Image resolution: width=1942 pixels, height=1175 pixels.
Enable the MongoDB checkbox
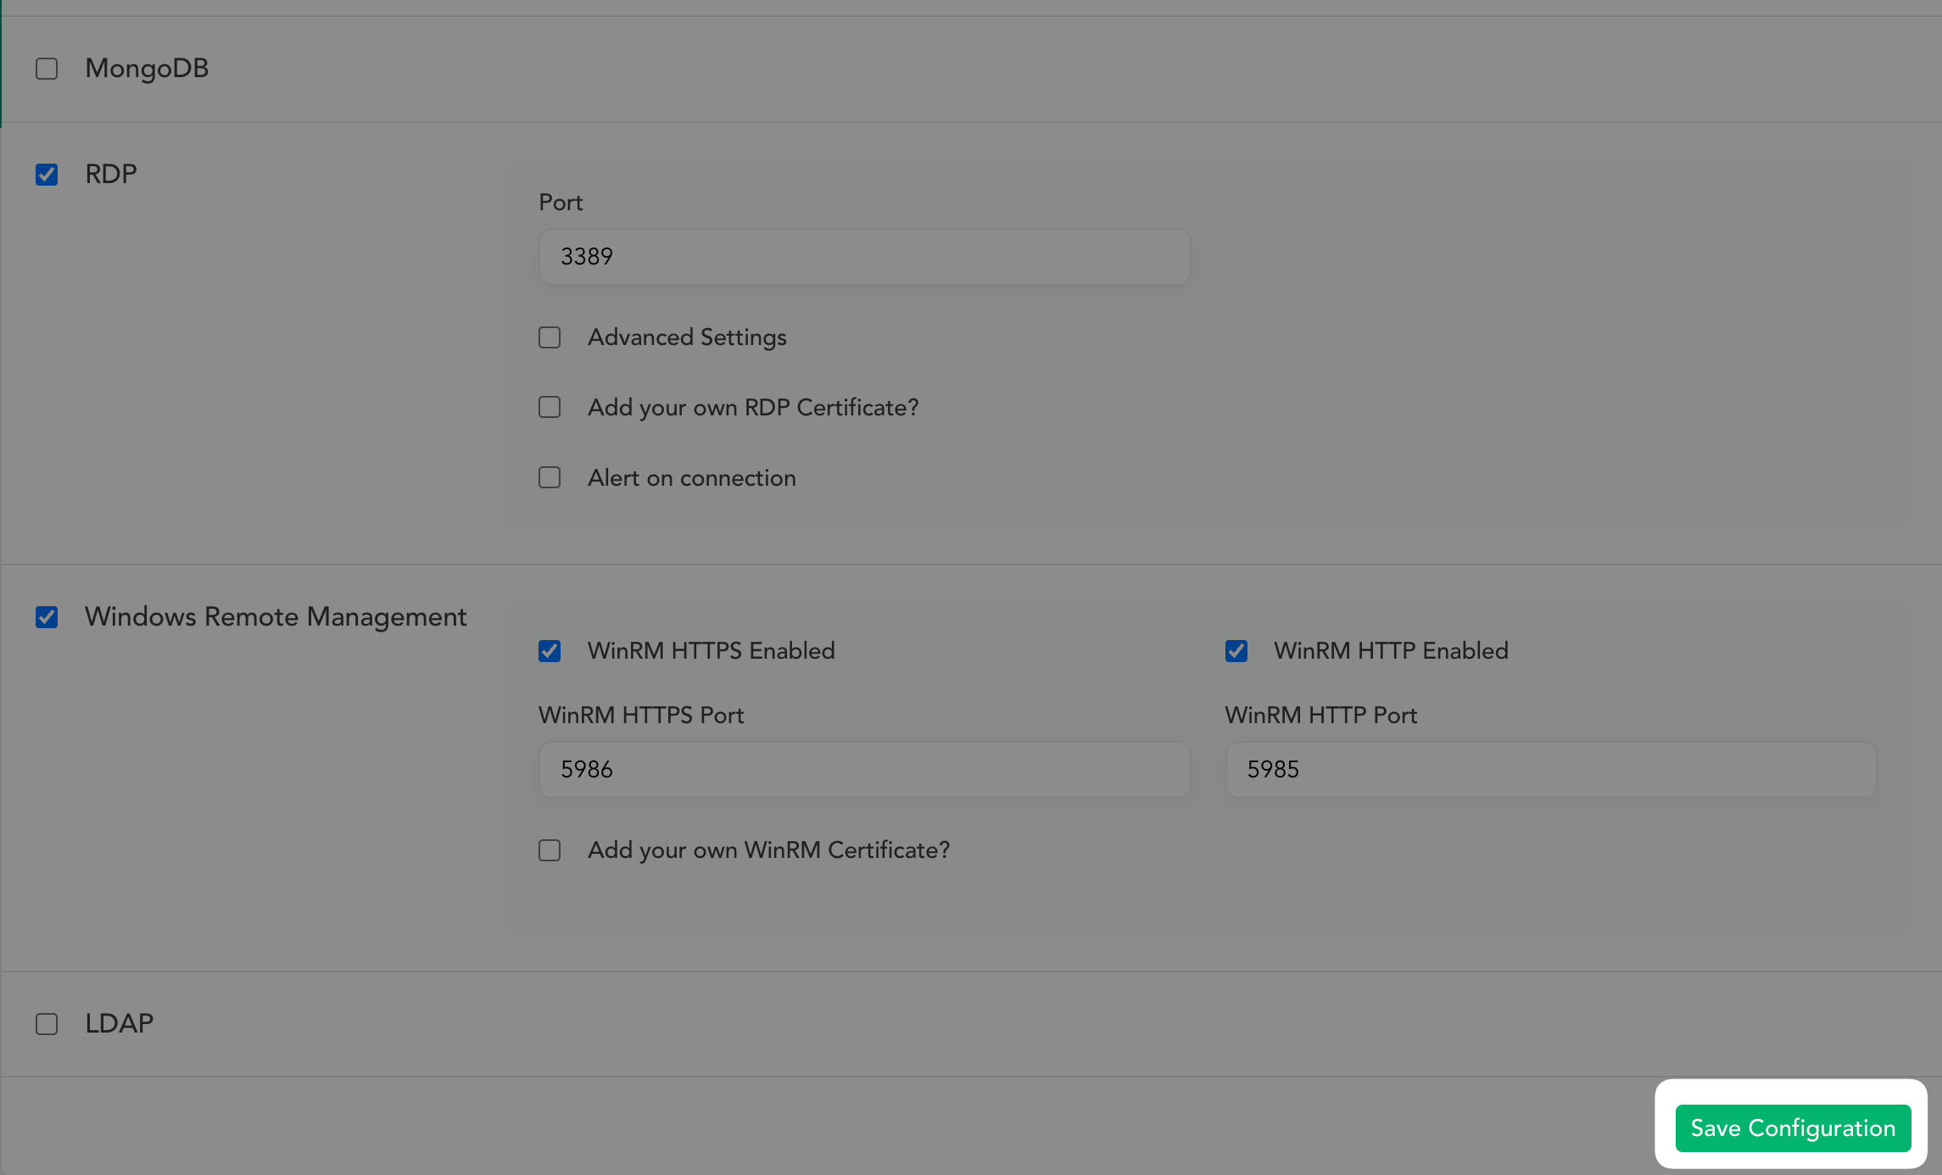pos(47,68)
